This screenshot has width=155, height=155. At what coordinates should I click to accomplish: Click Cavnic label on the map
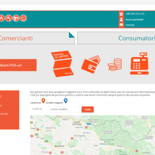click(x=73, y=146)
